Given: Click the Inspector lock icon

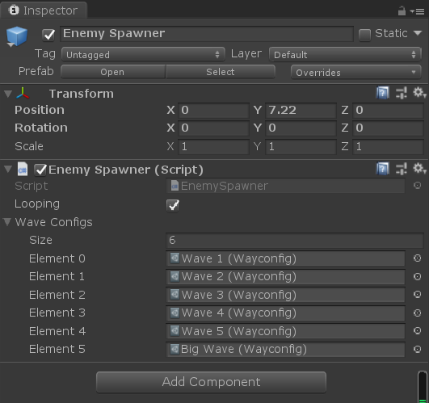Looking at the screenshot, I should coord(402,11).
